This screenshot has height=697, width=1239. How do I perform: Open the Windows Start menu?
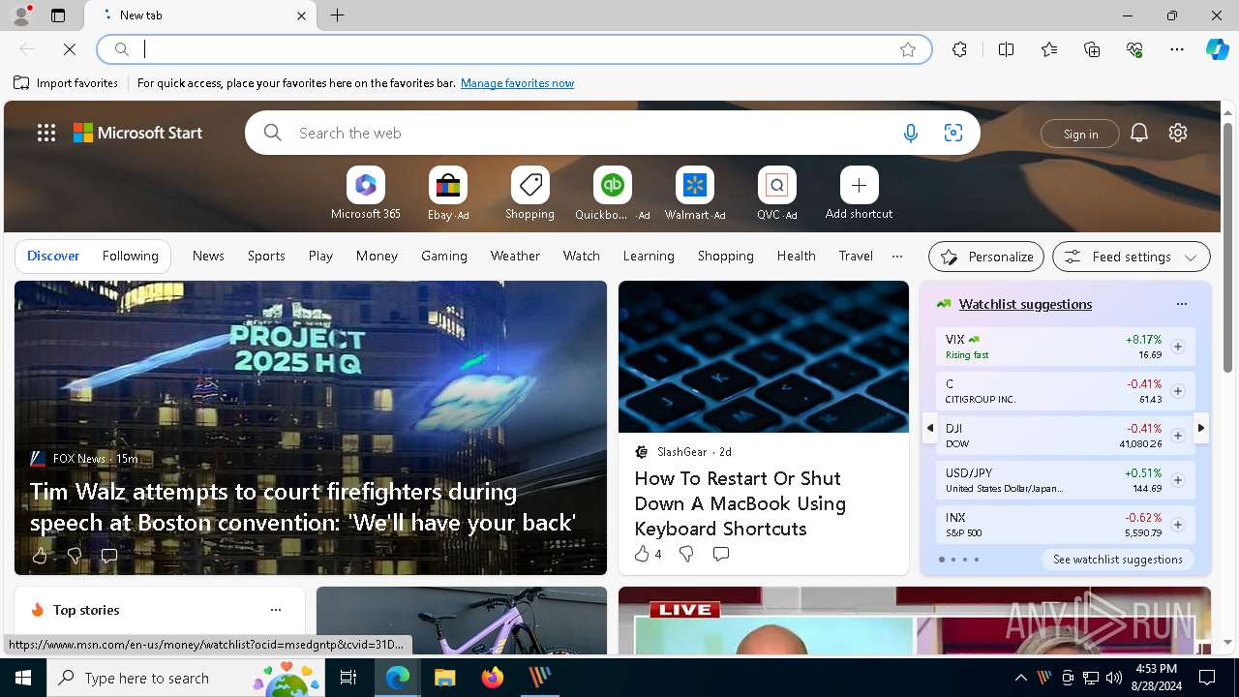(23, 678)
